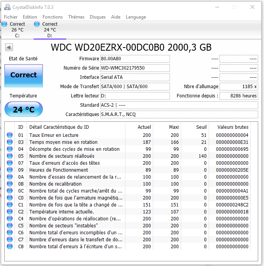Click the Fonctionne depuis value 8286 heures
This screenshot has height=266, width=264.
click(x=239, y=96)
